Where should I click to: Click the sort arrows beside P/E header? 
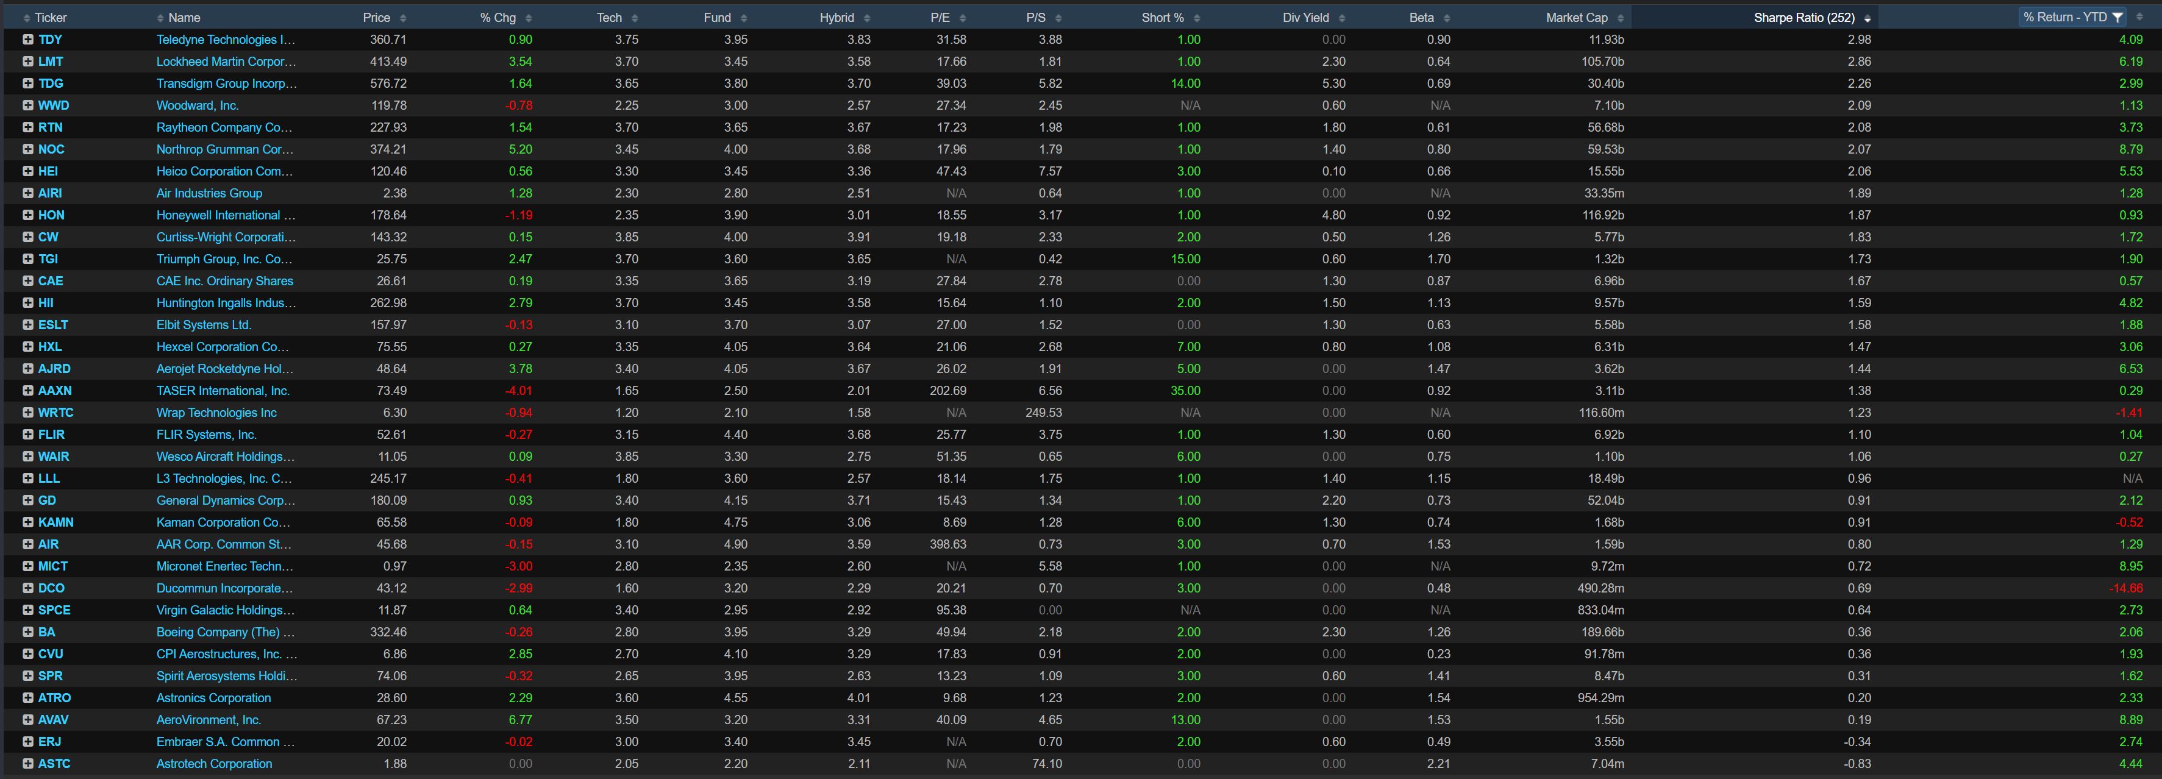pos(963,18)
